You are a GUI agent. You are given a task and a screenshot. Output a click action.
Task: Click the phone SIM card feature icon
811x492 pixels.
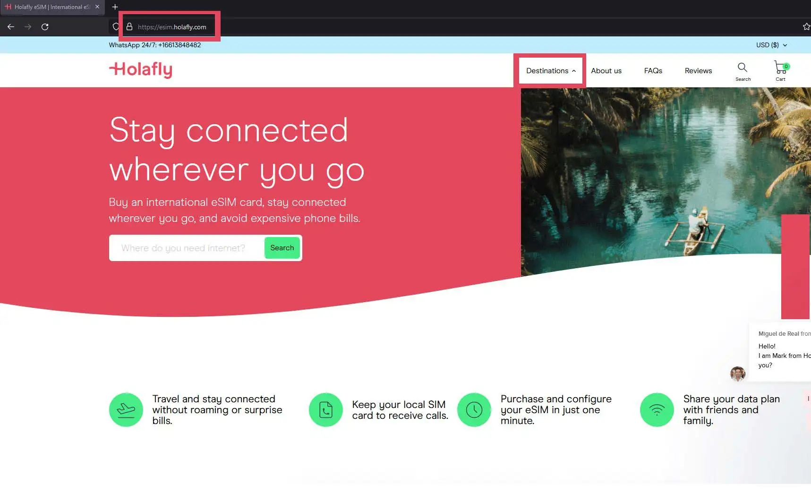pos(326,410)
